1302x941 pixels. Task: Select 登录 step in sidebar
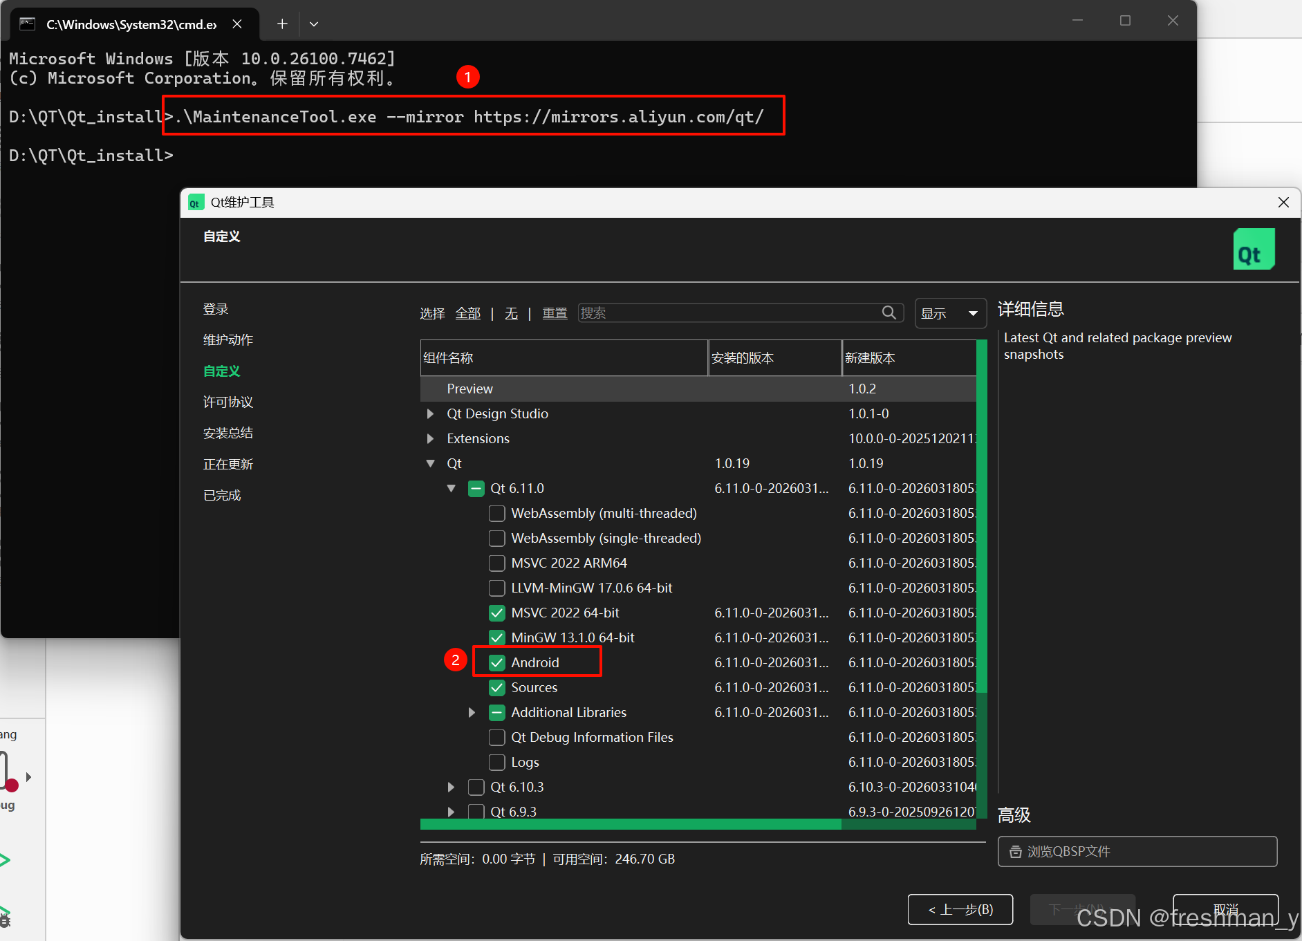(x=216, y=309)
